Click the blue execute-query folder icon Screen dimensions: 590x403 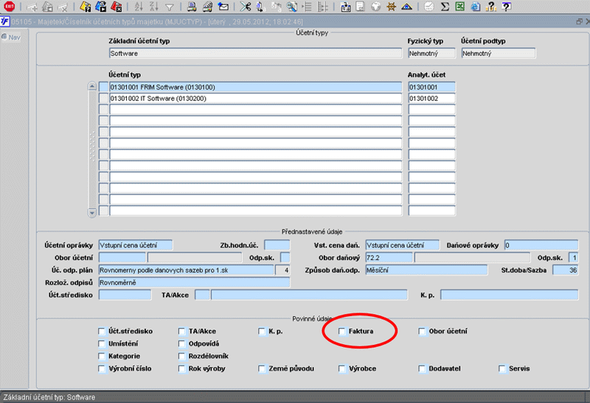point(101,7)
